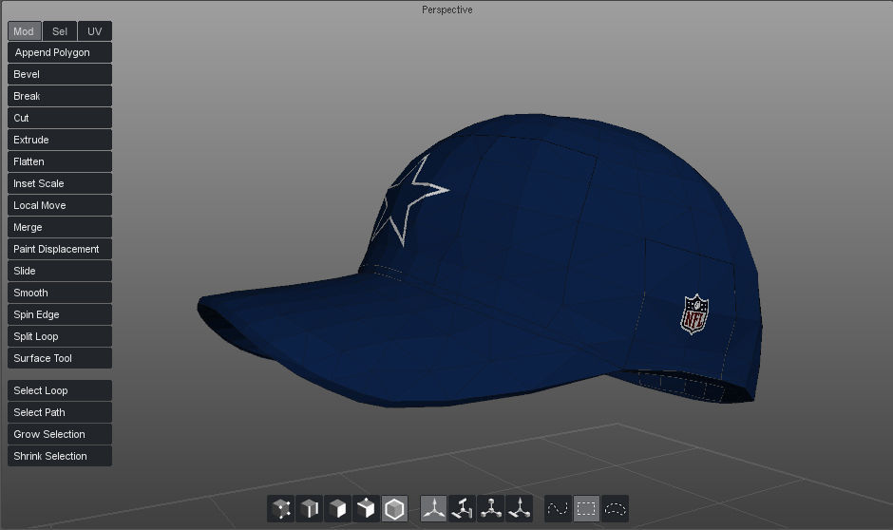Activate the universal transform manipulator icon

[x=519, y=508]
